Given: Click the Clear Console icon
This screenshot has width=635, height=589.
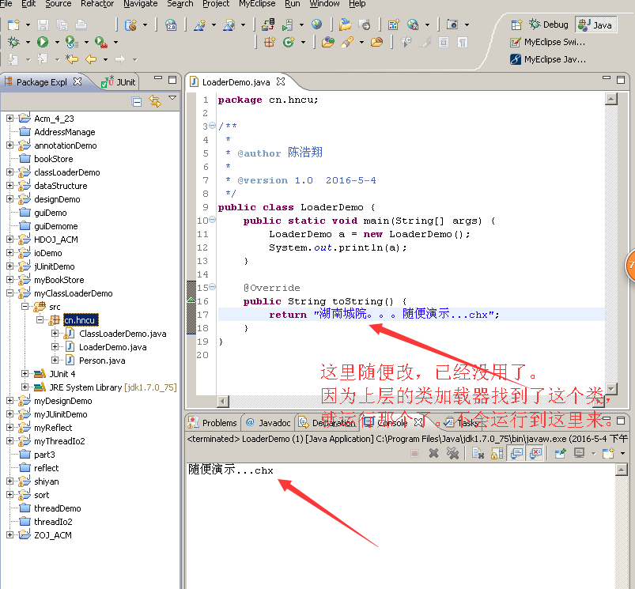Looking at the screenshot, I should [x=478, y=453].
